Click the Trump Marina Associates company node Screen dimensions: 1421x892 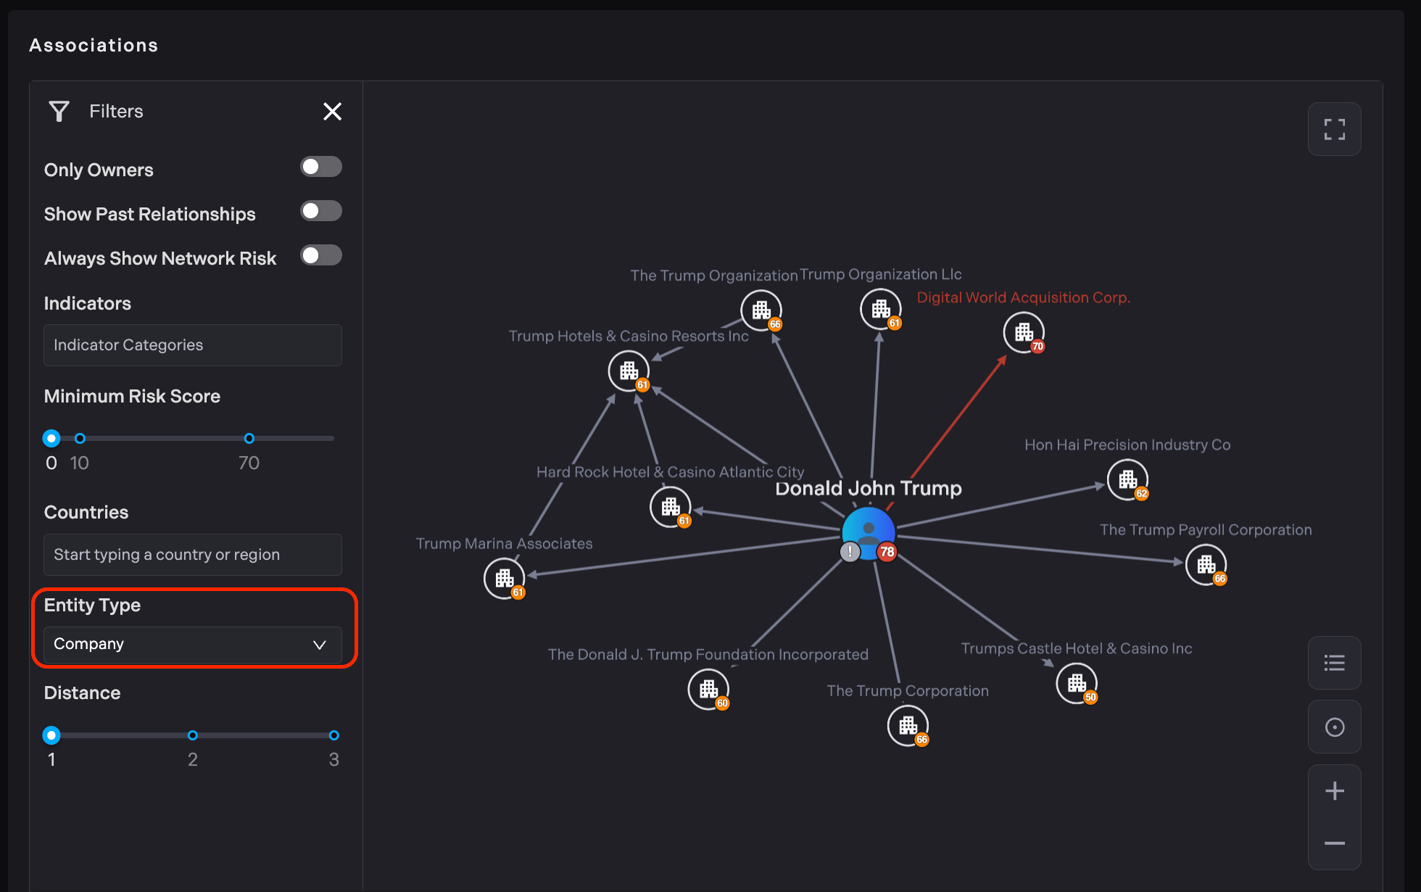click(x=504, y=578)
